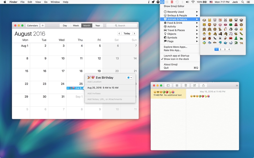Expand Food & Drink submenu
This screenshot has width=254, height=158.
pyautogui.click(x=180, y=23)
